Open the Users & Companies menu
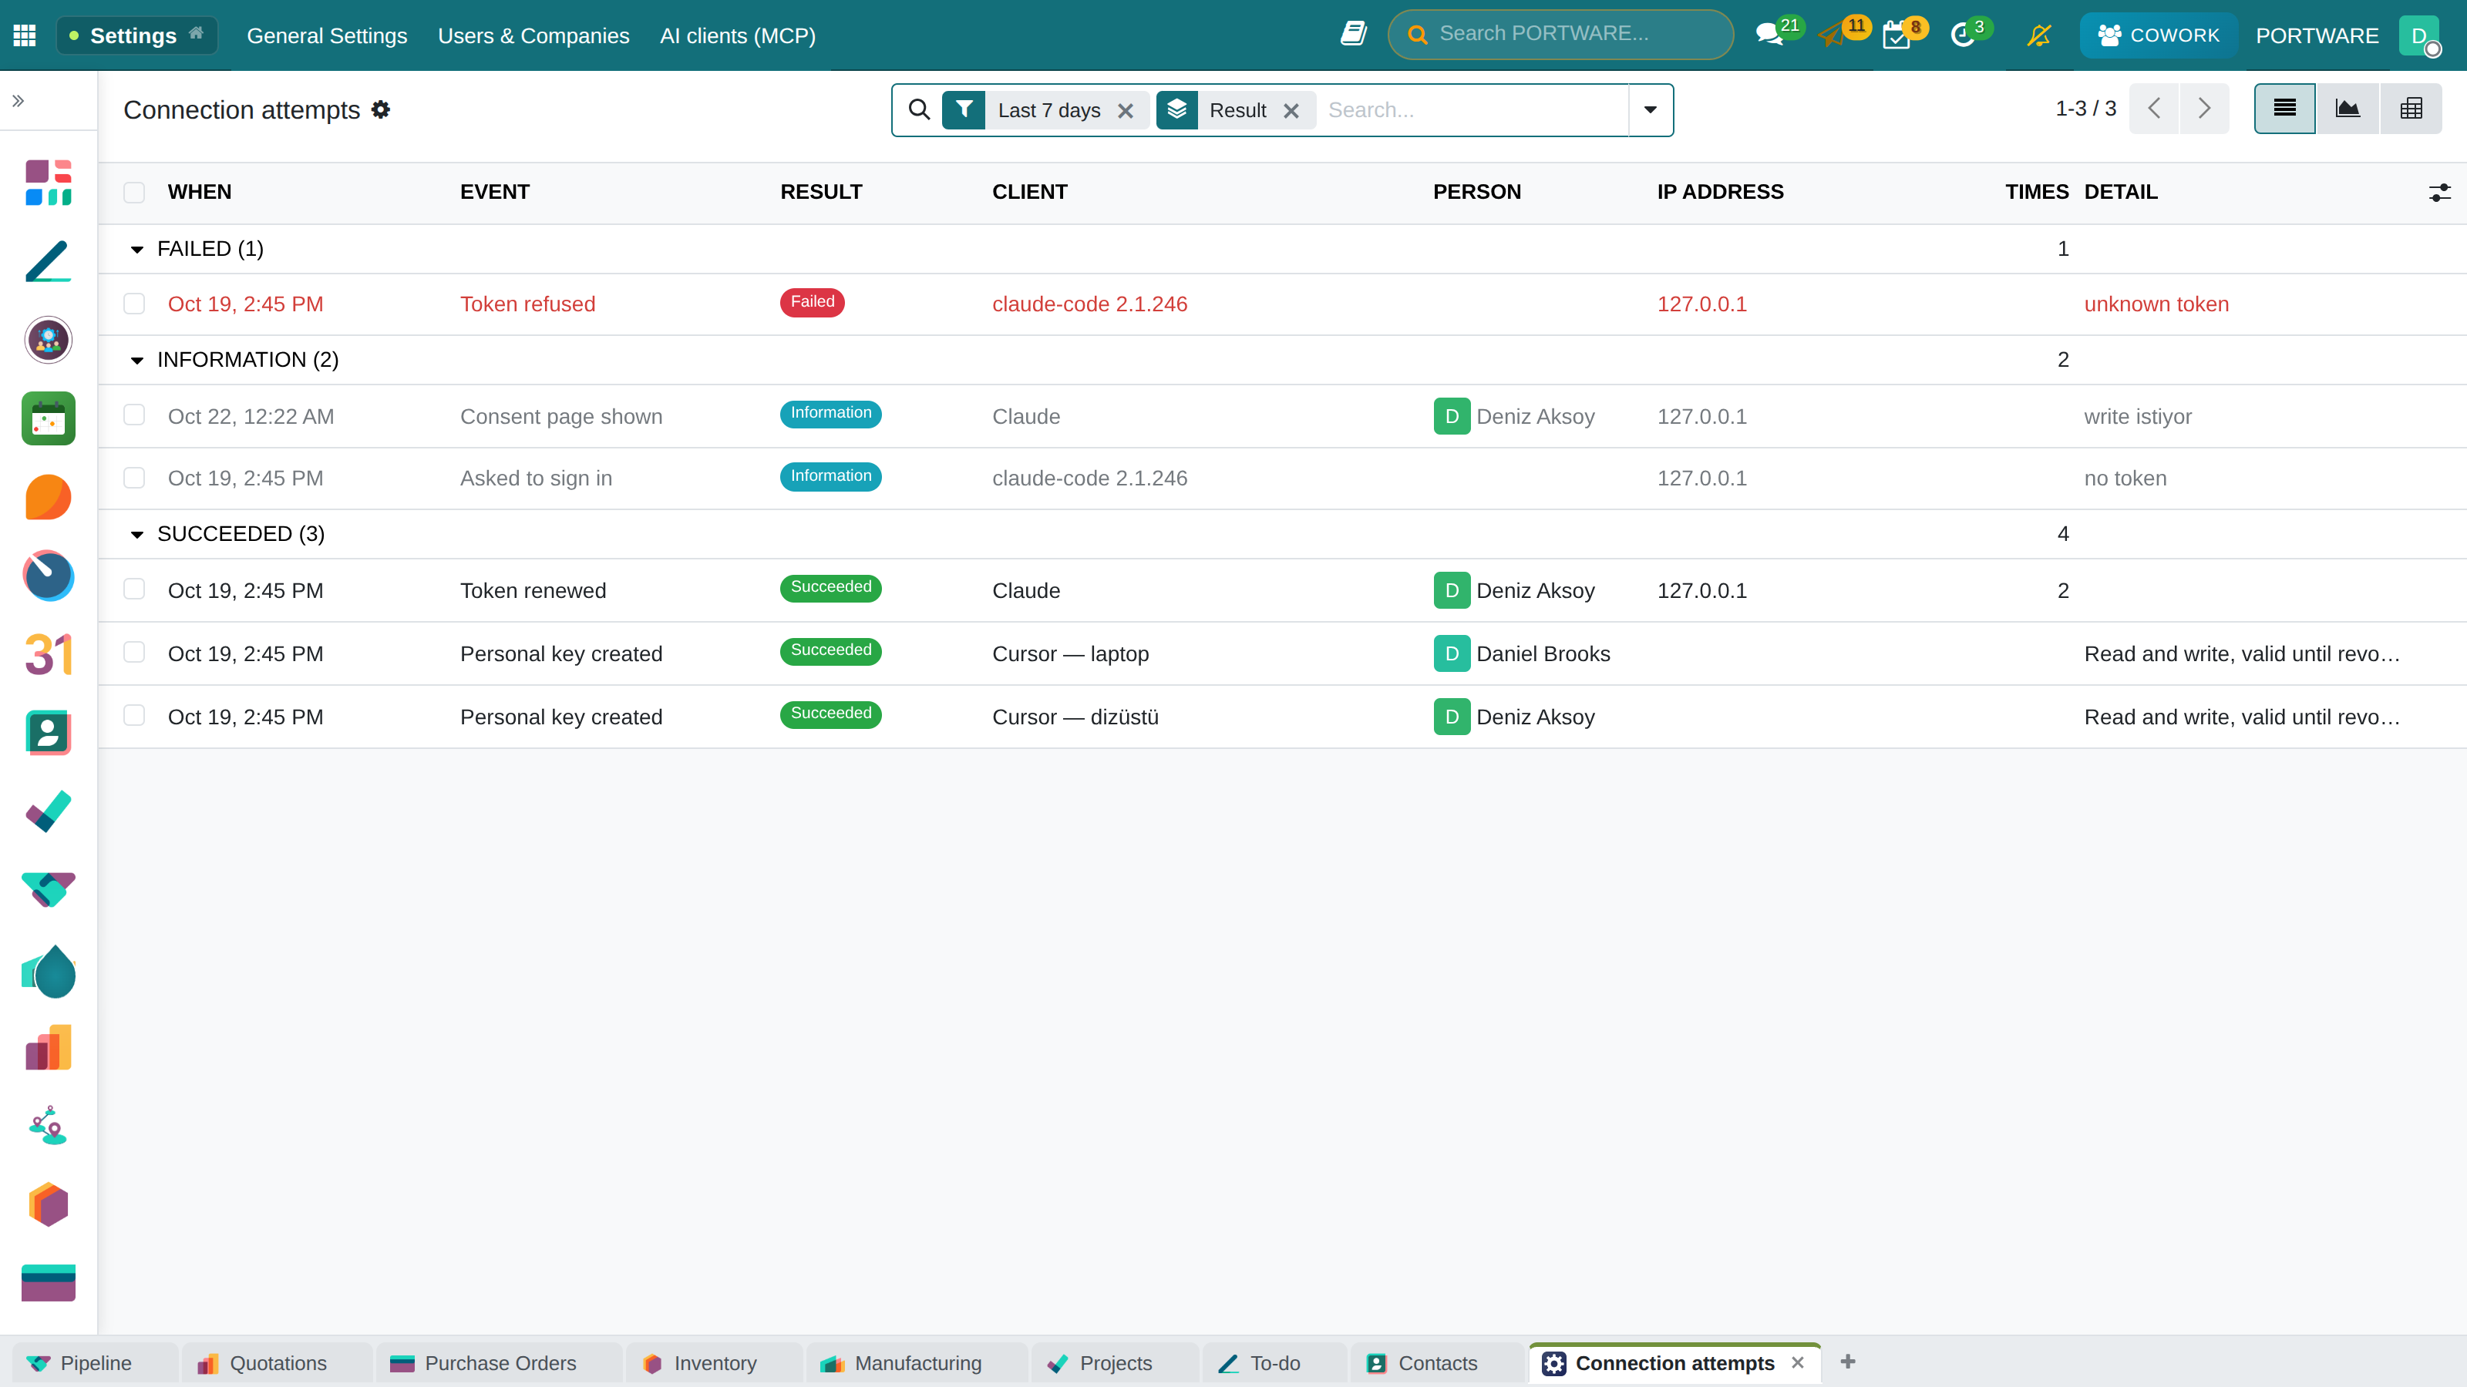Viewport: 2467px width, 1387px height. (533, 35)
